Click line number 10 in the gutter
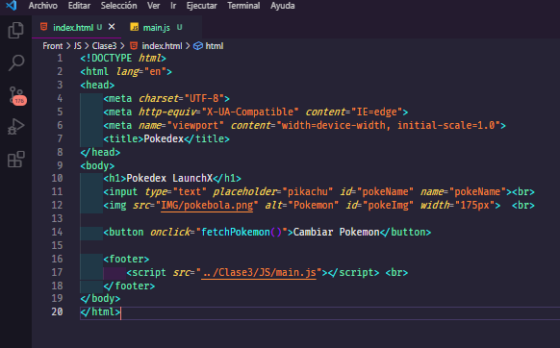The height and width of the screenshot is (348, 560). point(57,178)
